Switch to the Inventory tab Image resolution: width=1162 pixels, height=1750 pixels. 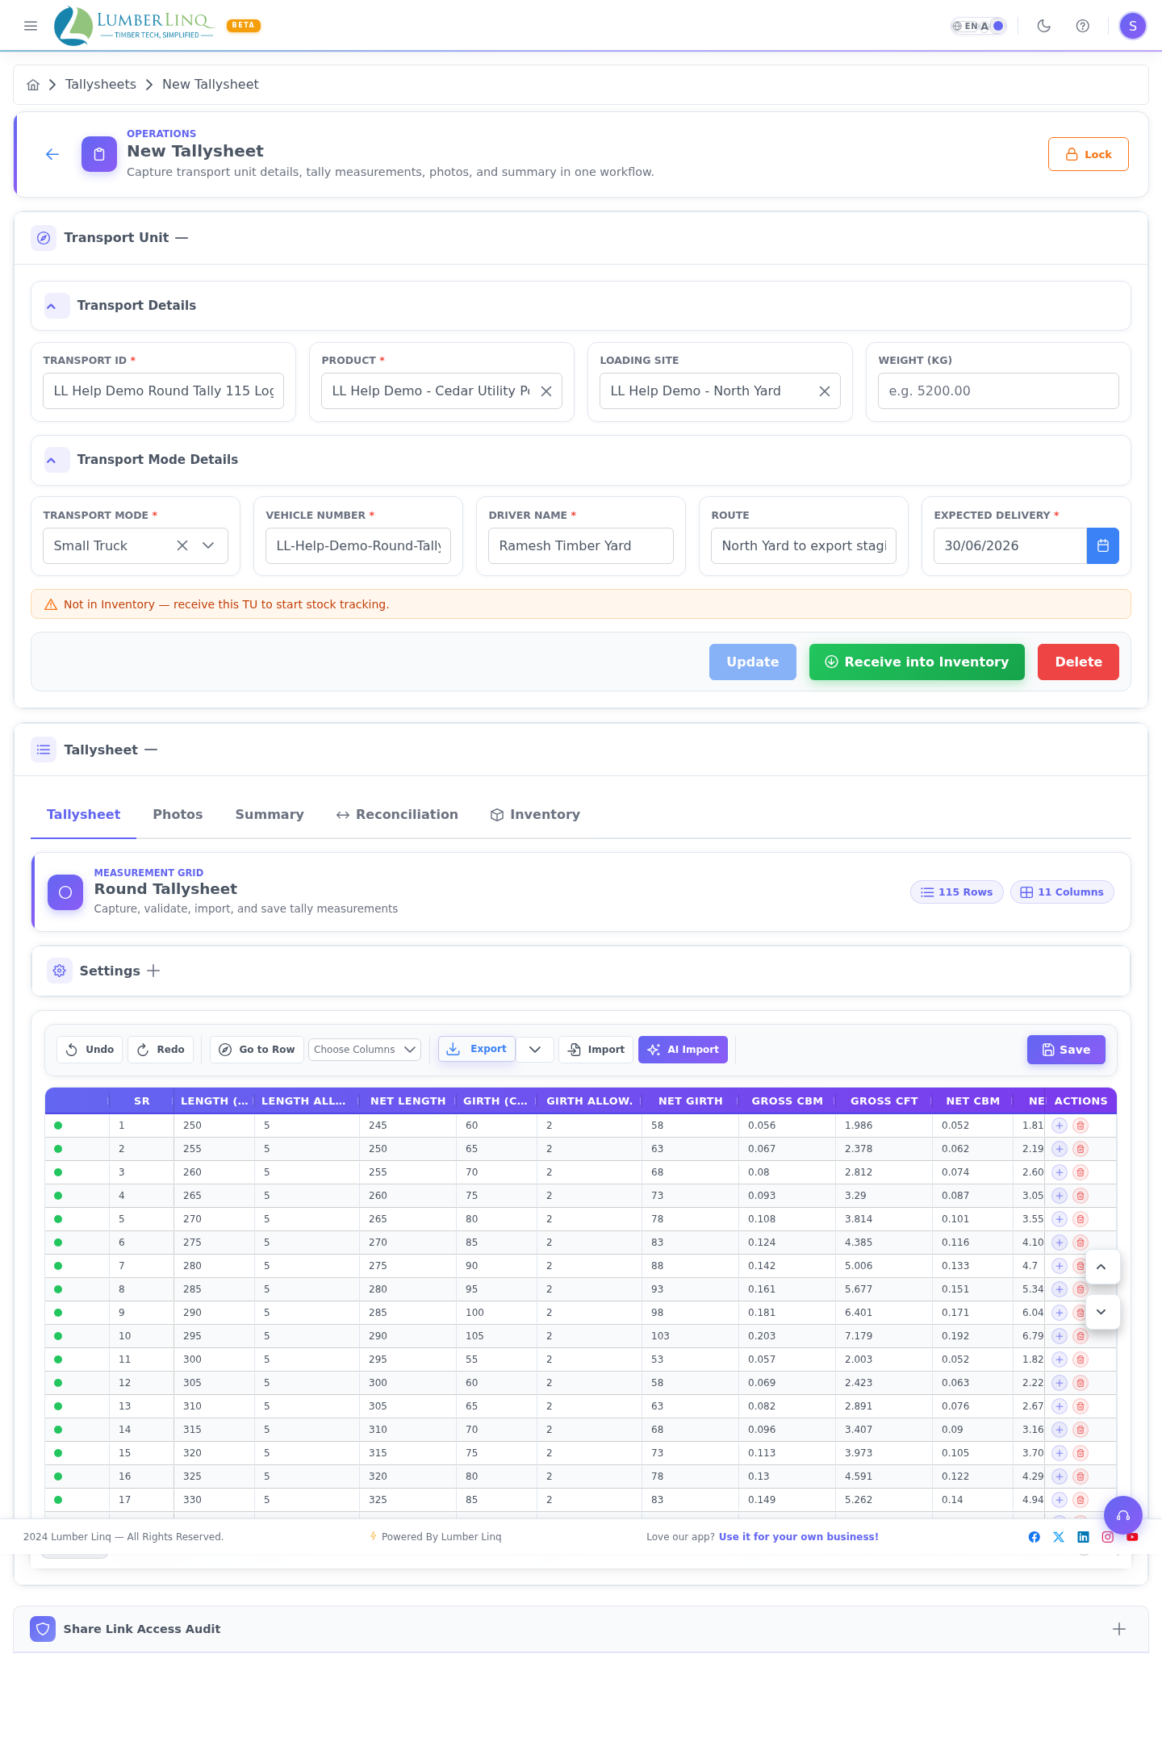point(535,815)
